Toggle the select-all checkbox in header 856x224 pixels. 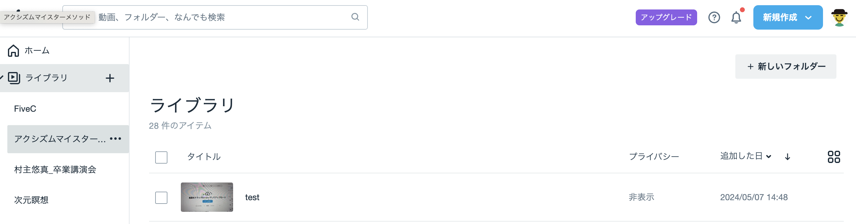[x=161, y=157]
